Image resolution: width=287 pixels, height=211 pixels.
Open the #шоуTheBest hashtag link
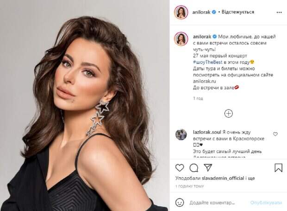(207, 62)
